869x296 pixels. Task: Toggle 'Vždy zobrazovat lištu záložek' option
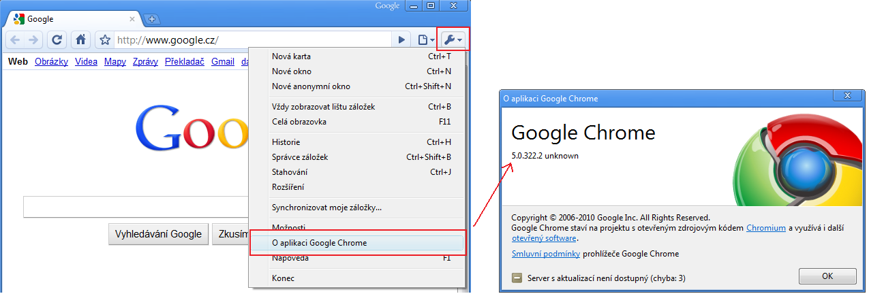pyautogui.click(x=323, y=107)
